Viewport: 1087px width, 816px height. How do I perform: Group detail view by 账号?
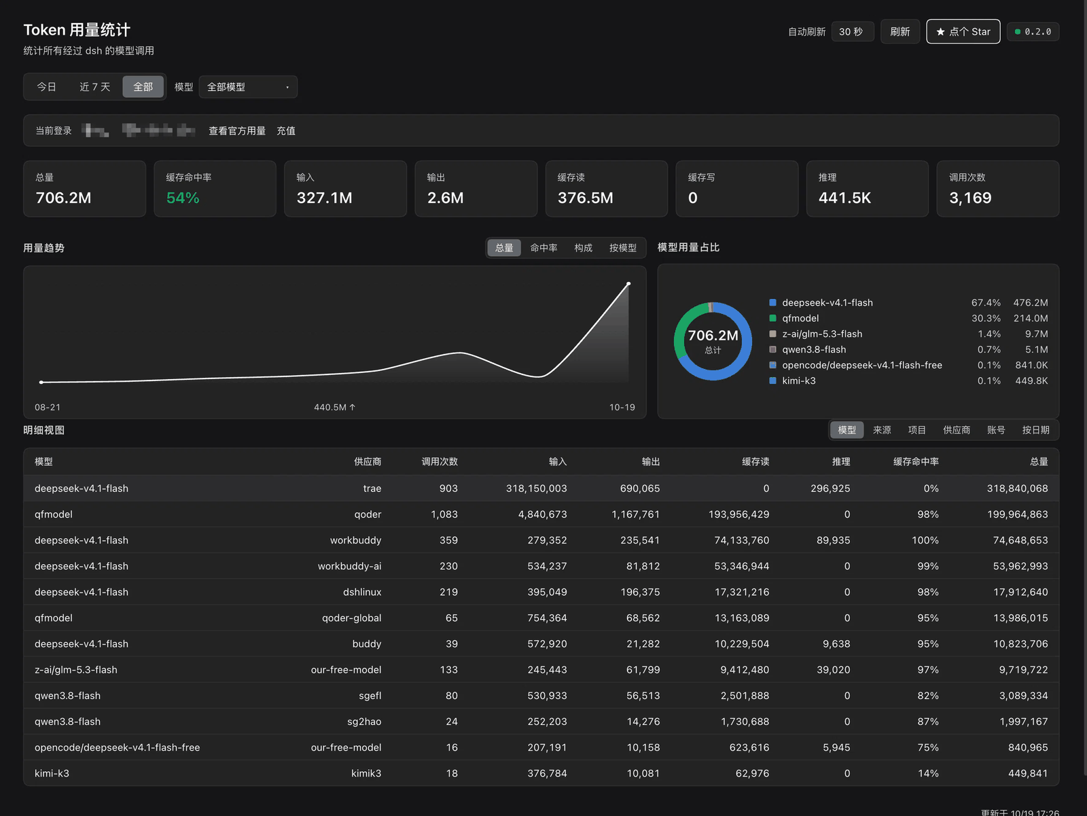click(996, 430)
